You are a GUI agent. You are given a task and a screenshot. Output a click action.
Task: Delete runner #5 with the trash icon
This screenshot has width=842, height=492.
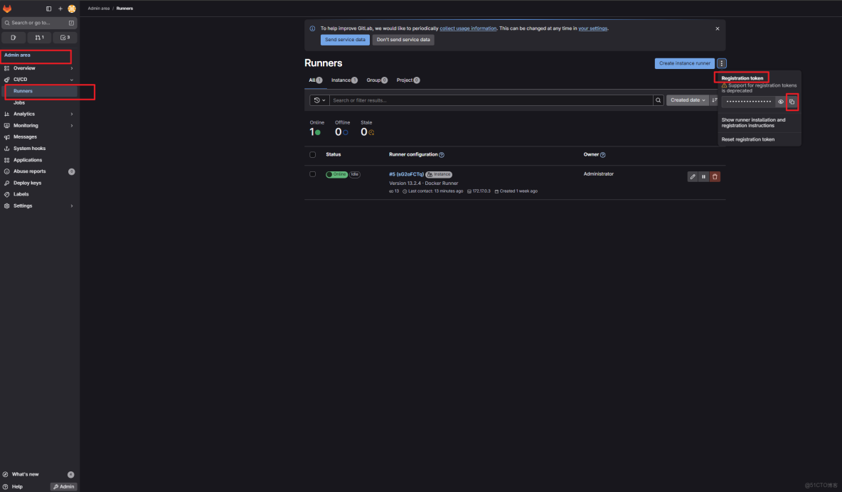coord(715,176)
